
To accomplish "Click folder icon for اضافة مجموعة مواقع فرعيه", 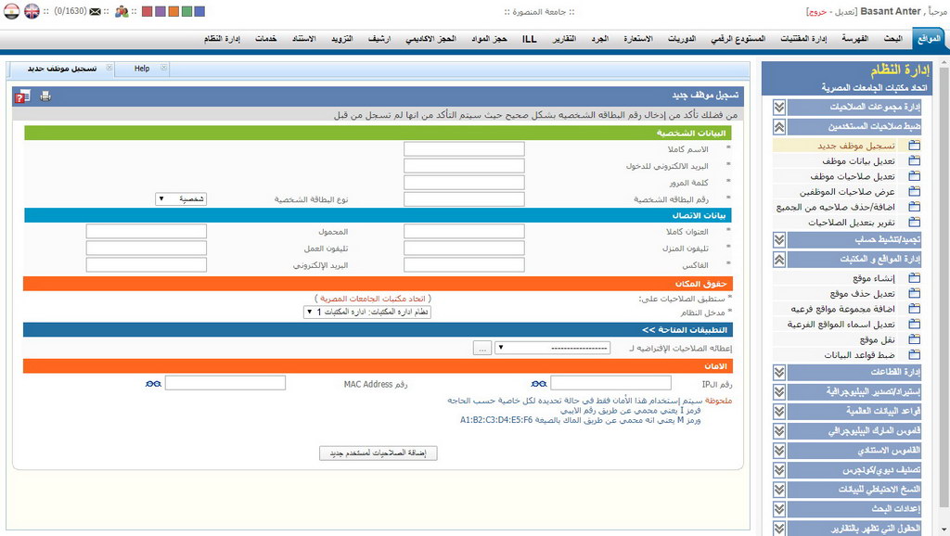I will click(x=914, y=309).
